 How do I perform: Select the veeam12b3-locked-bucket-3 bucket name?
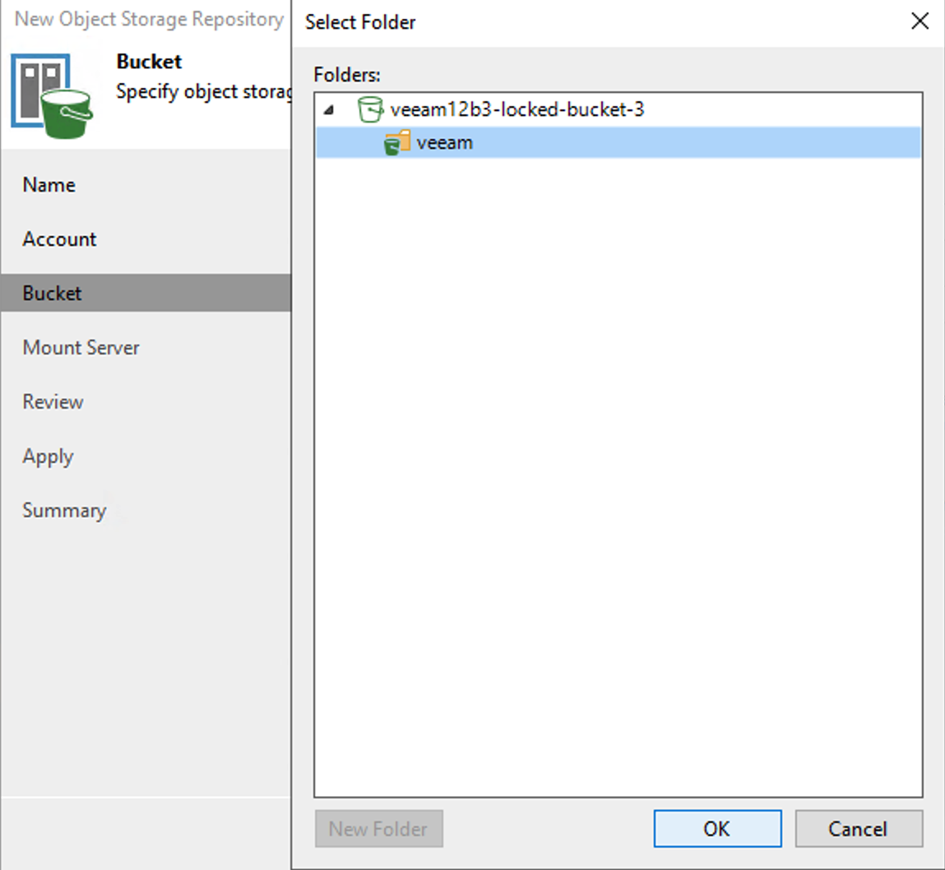coord(517,109)
